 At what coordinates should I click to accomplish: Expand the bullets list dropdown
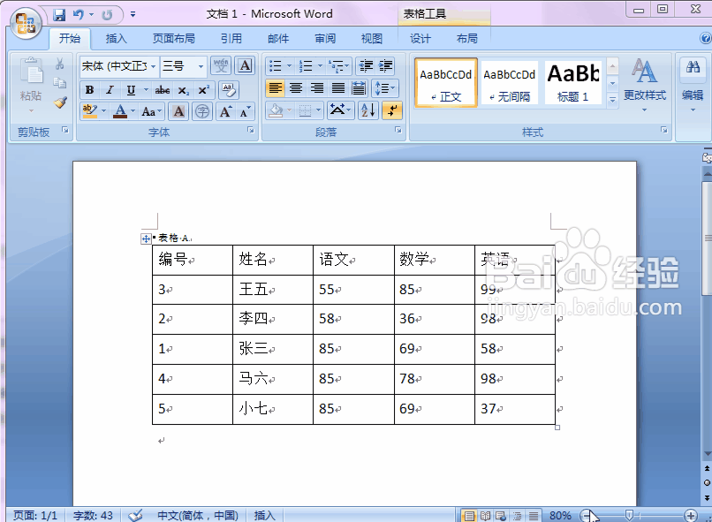pos(289,64)
